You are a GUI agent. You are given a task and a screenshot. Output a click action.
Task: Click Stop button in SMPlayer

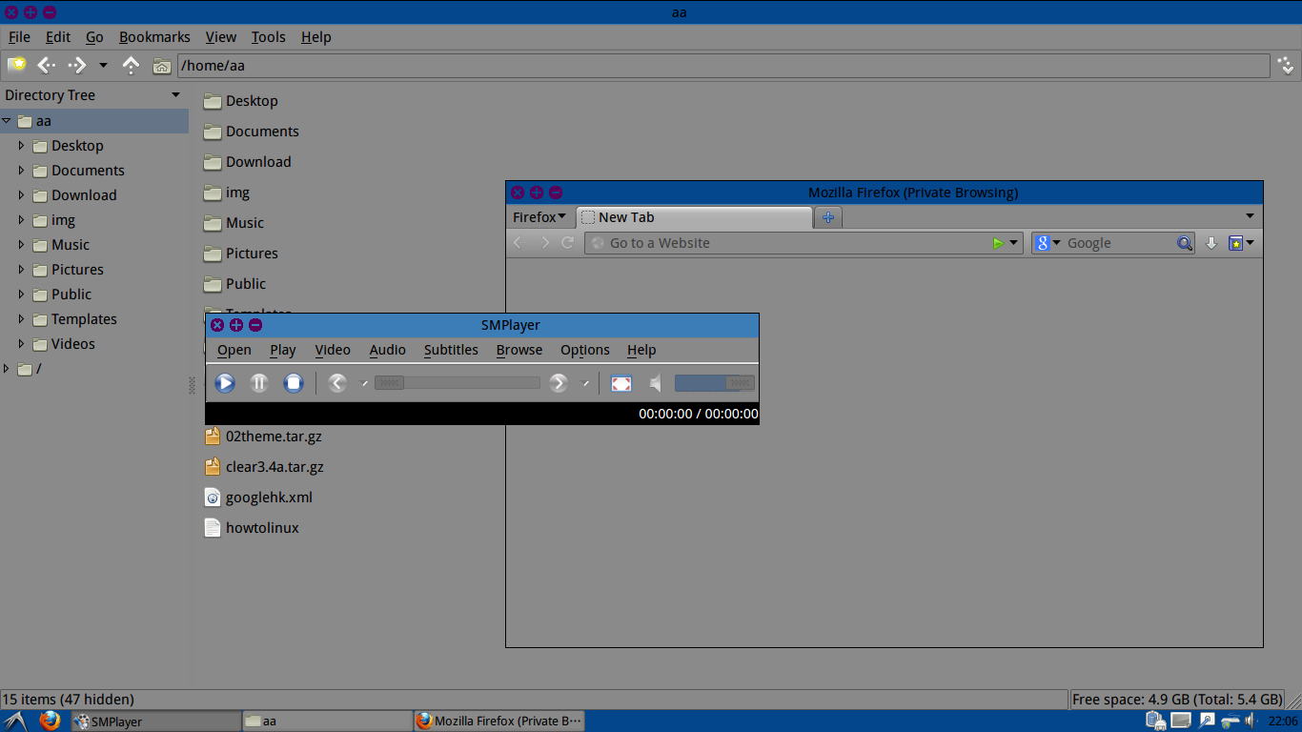click(294, 383)
